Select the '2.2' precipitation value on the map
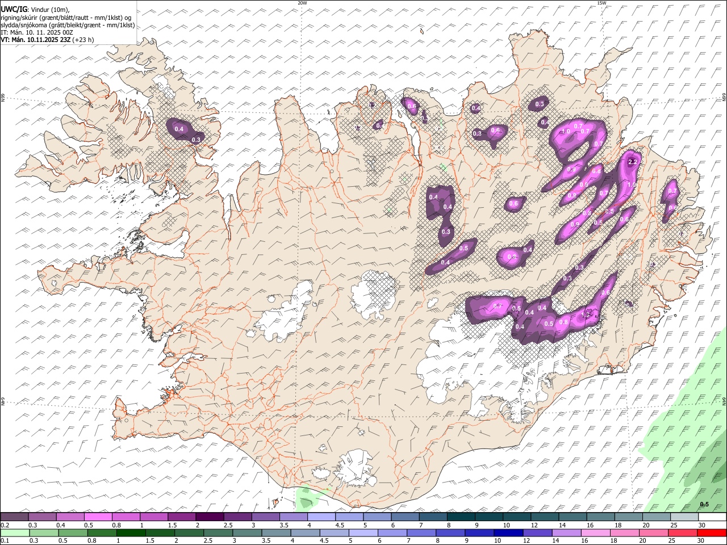Screen dimensions: 727x545 click(x=633, y=162)
